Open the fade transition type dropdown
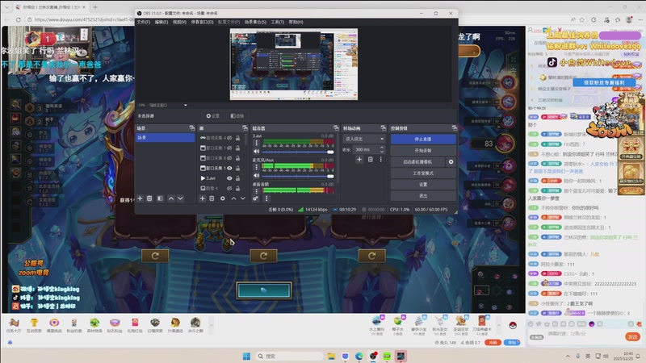The height and width of the screenshot is (363, 646). pyautogui.click(x=364, y=139)
